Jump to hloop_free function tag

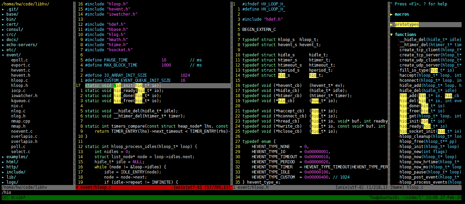tap(428, 142)
